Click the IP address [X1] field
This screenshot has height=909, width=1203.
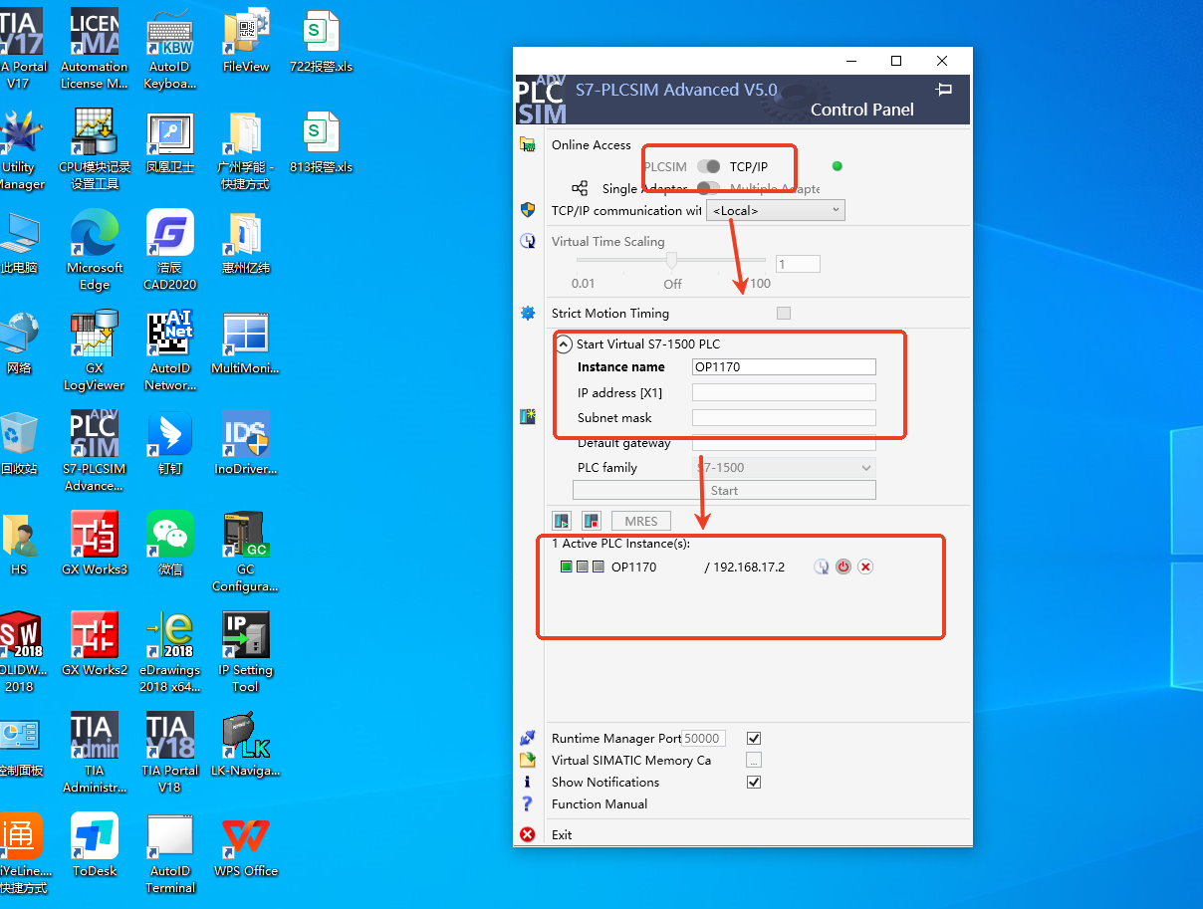pos(784,392)
